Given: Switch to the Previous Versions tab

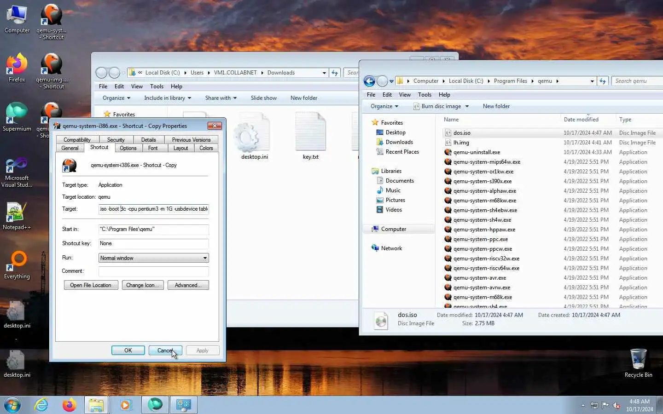Looking at the screenshot, I should pyautogui.click(x=191, y=139).
